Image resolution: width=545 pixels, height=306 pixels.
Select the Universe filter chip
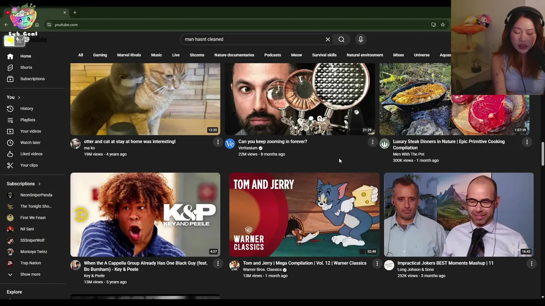click(x=422, y=55)
